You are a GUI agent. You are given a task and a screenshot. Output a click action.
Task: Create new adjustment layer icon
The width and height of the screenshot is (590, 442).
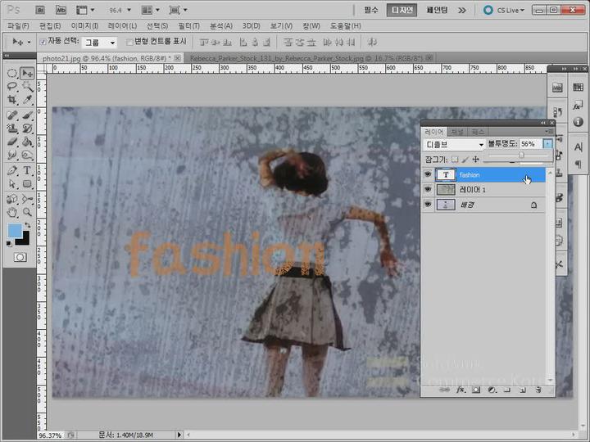coord(492,390)
